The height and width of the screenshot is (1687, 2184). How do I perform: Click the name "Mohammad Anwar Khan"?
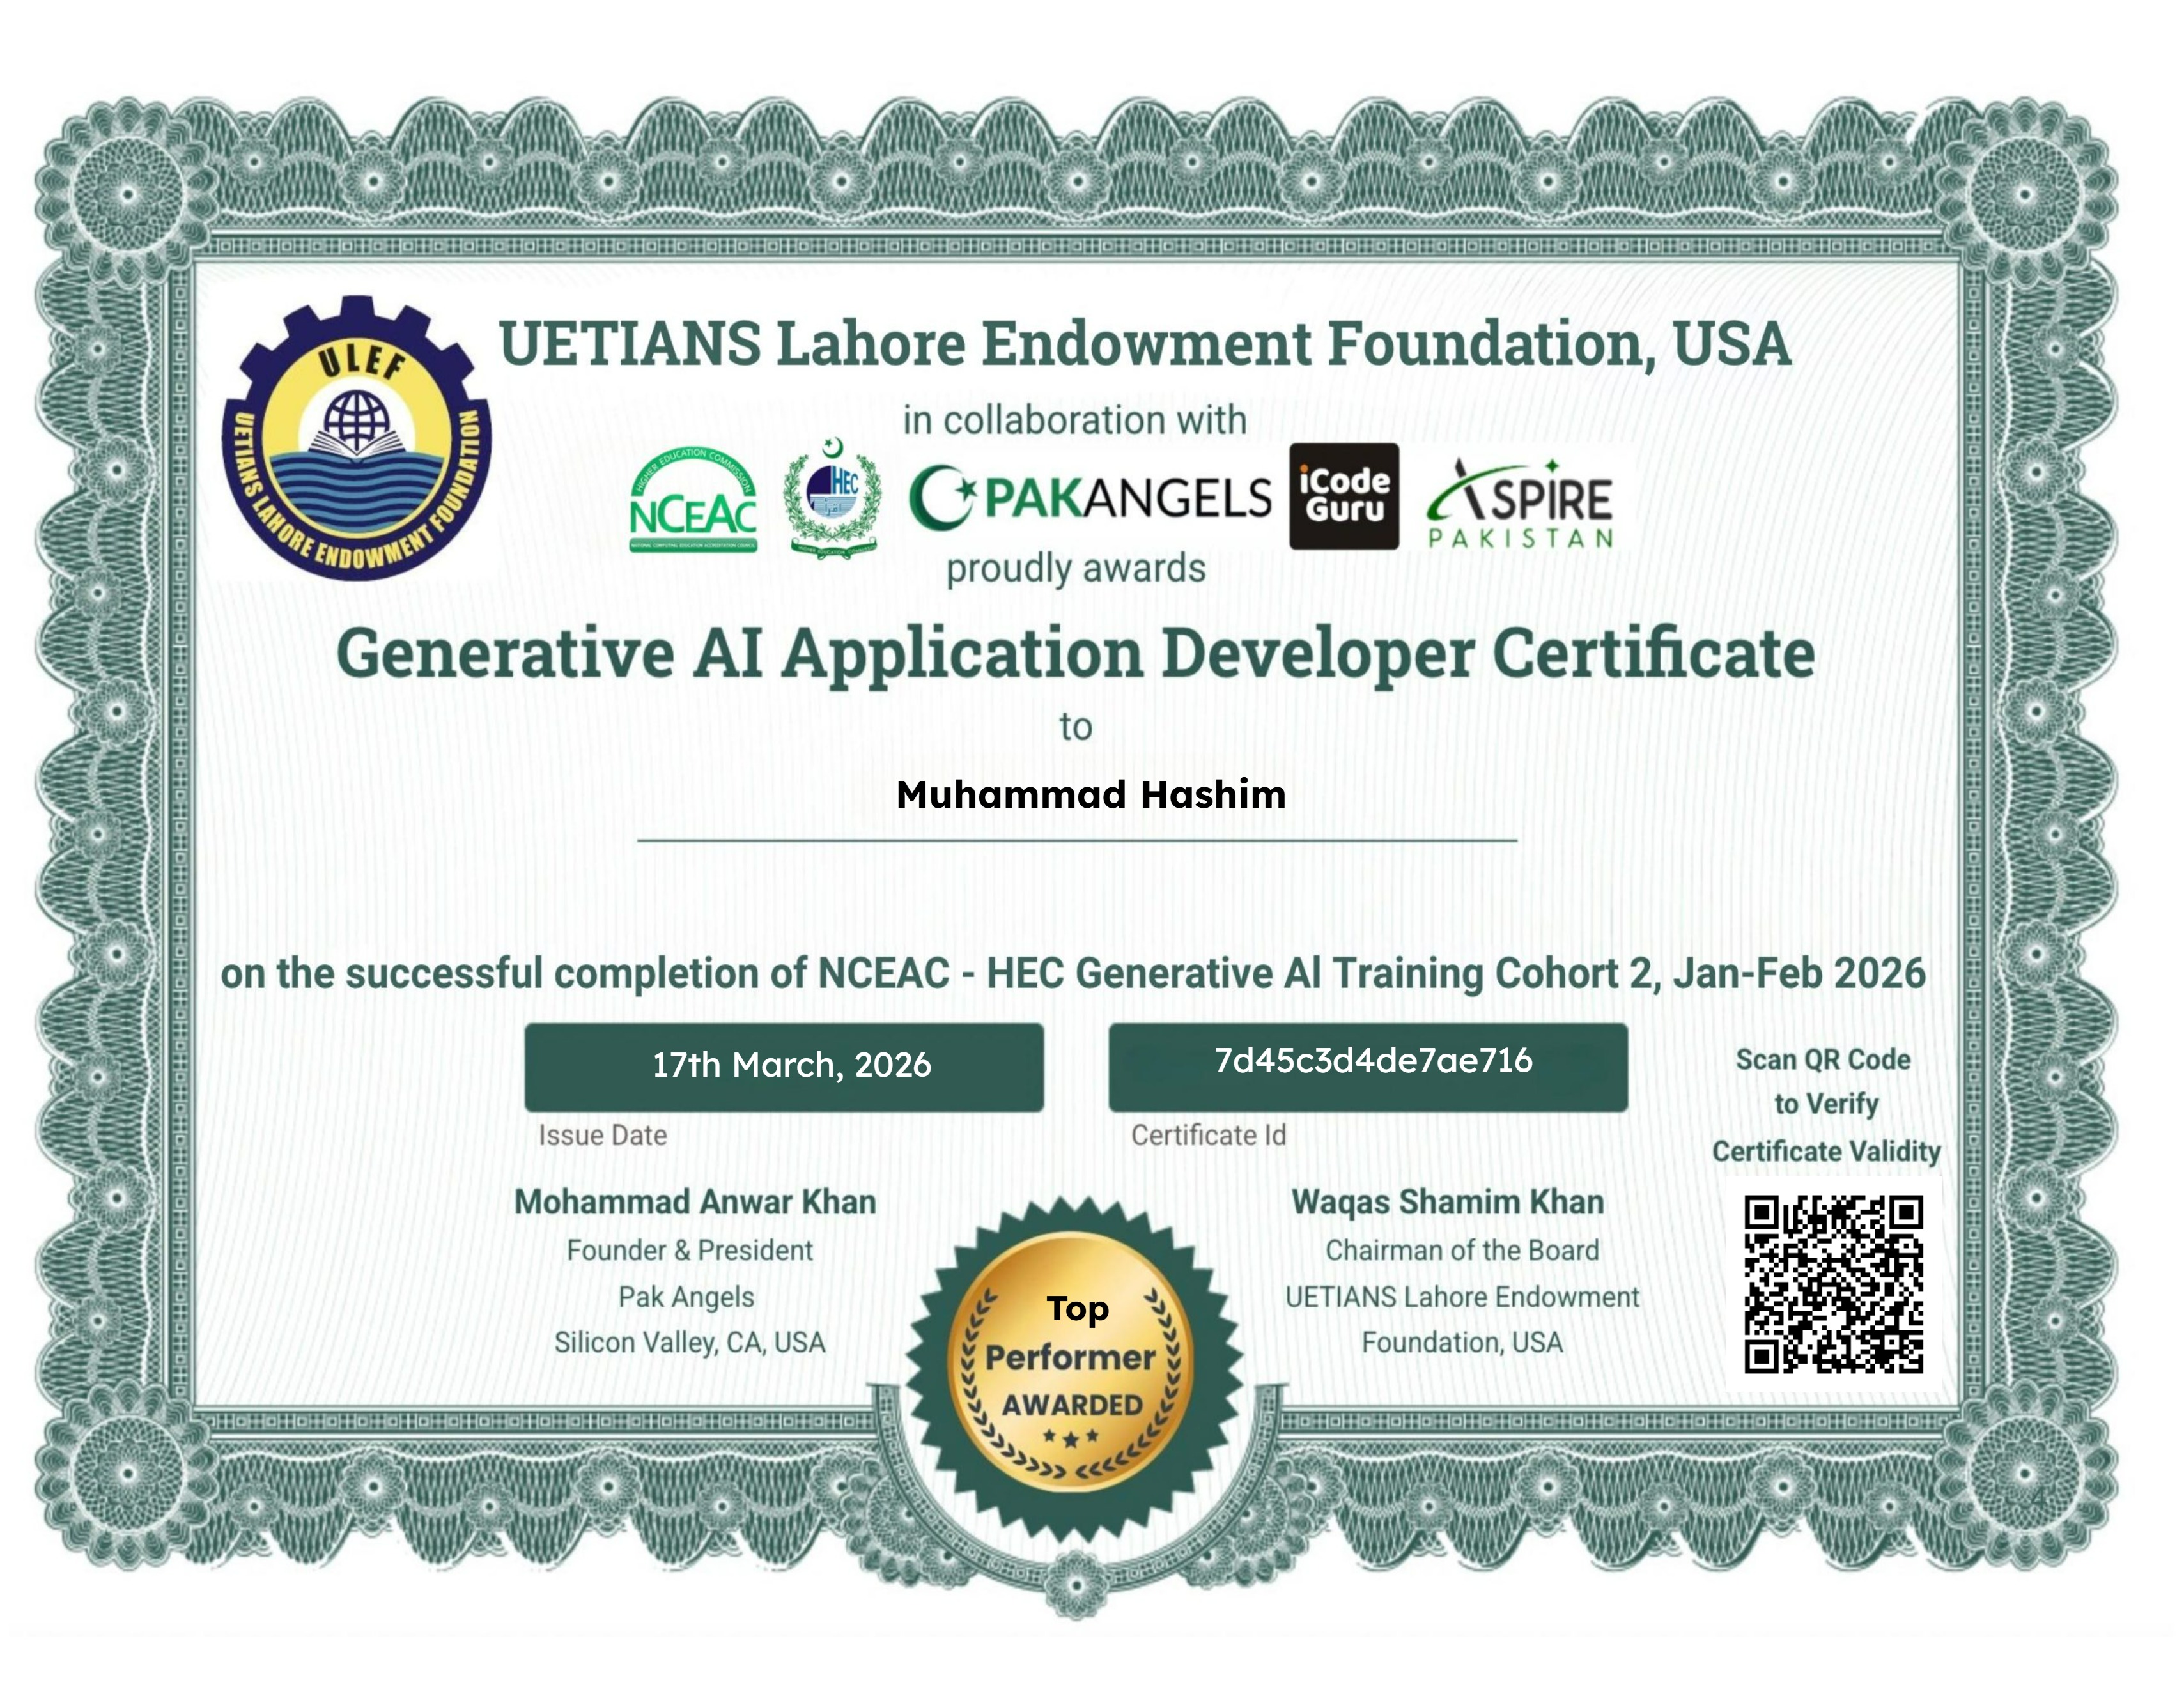click(x=695, y=1202)
